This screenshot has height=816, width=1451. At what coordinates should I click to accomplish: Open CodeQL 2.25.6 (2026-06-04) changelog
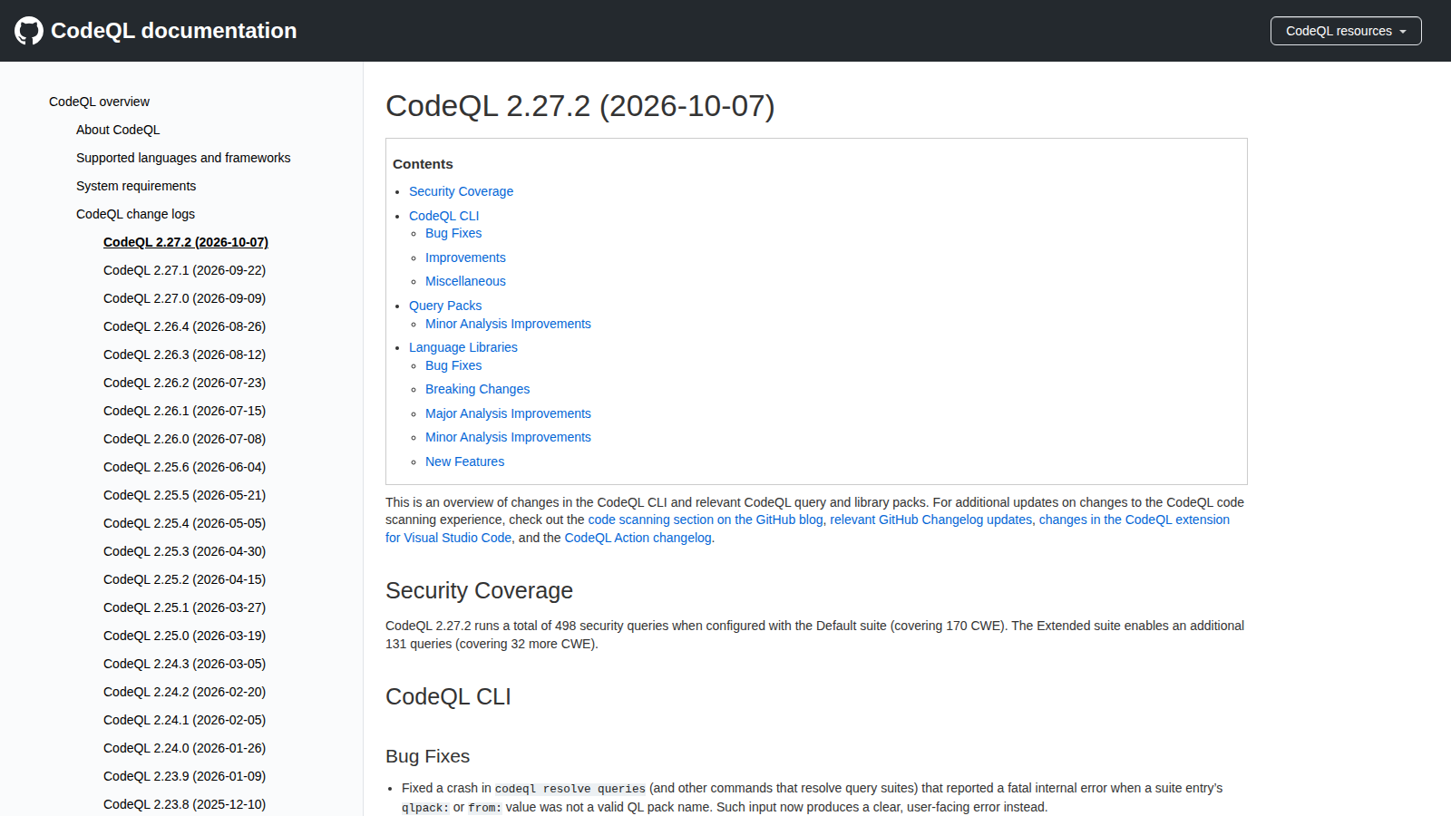(x=184, y=467)
